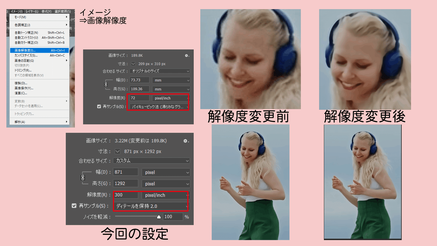Click the ⇒画像解像度 heading text
This screenshot has height=246, width=437.
pyautogui.click(x=103, y=21)
